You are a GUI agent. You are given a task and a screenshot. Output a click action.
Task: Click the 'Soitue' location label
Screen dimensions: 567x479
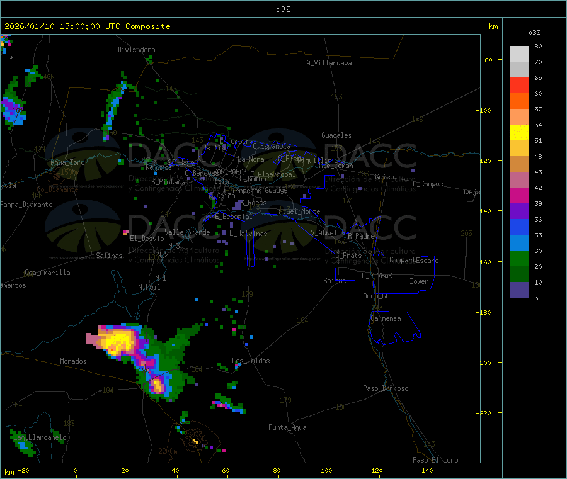point(335,281)
